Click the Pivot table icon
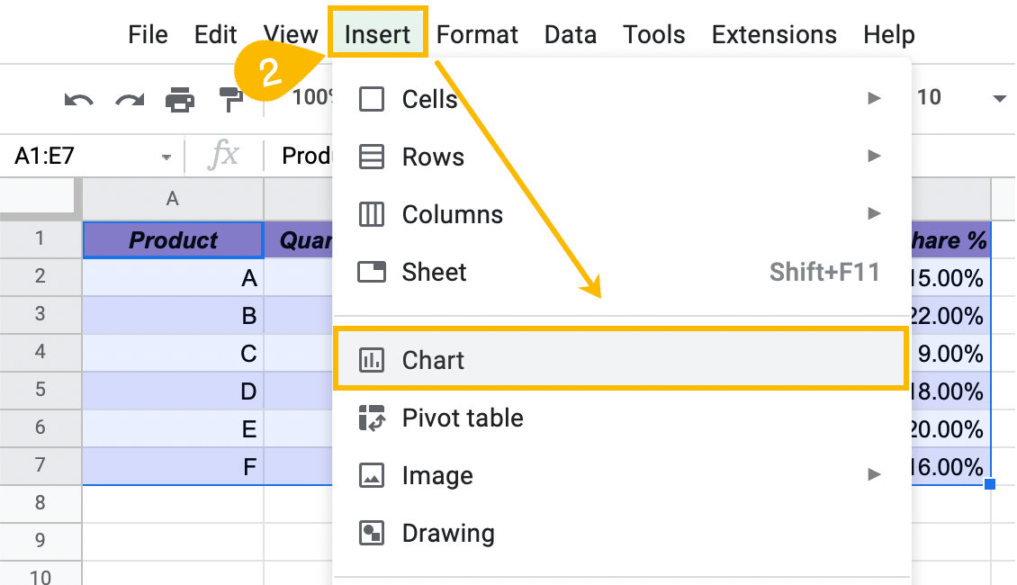 tap(372, 418)
